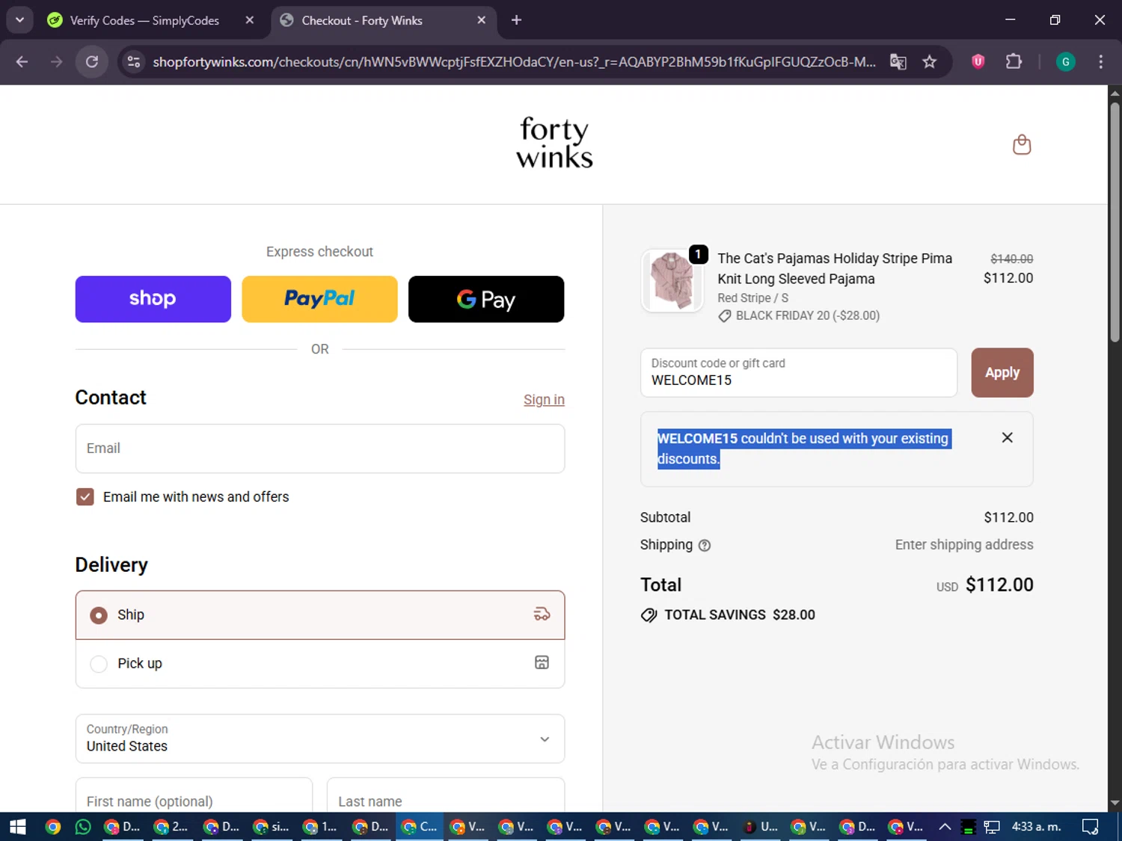Click the truck icon in the Ship row
The image size is (1122, 841).
pyautogui.click(x=542, y=614)
